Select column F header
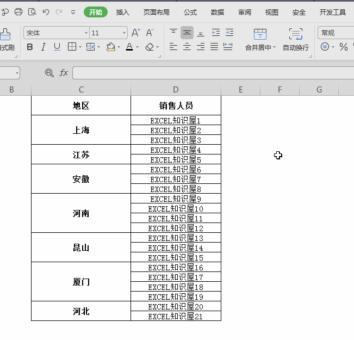Viewport: 354px width, 340px height. [280, 90]
